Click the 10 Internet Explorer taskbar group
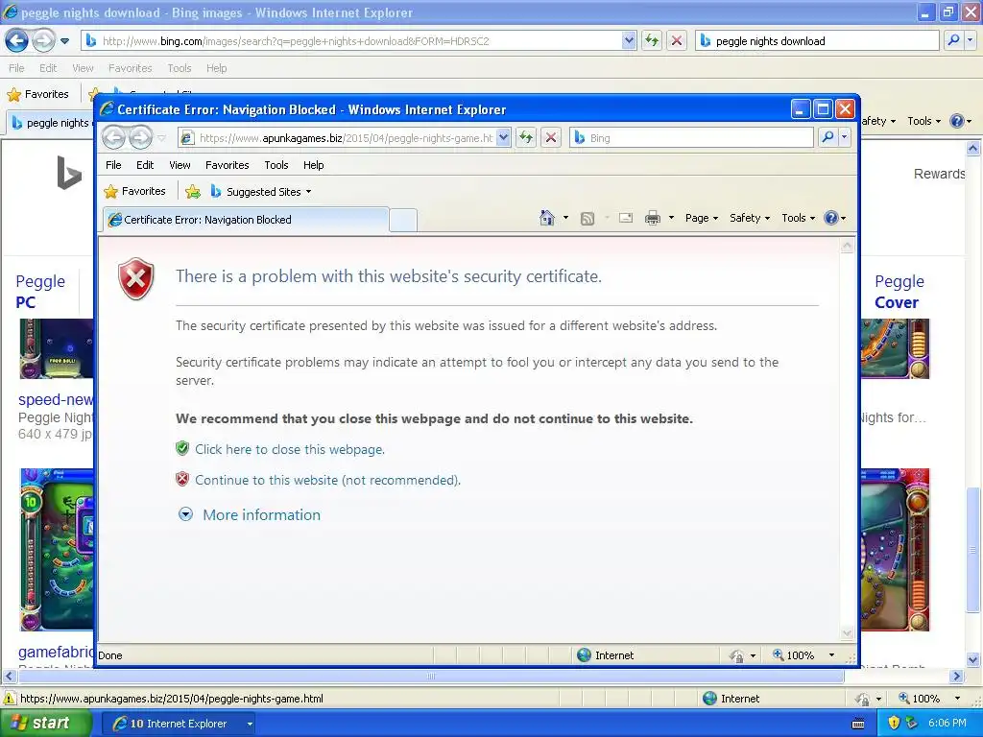983x737 pixels. point(178,724)
